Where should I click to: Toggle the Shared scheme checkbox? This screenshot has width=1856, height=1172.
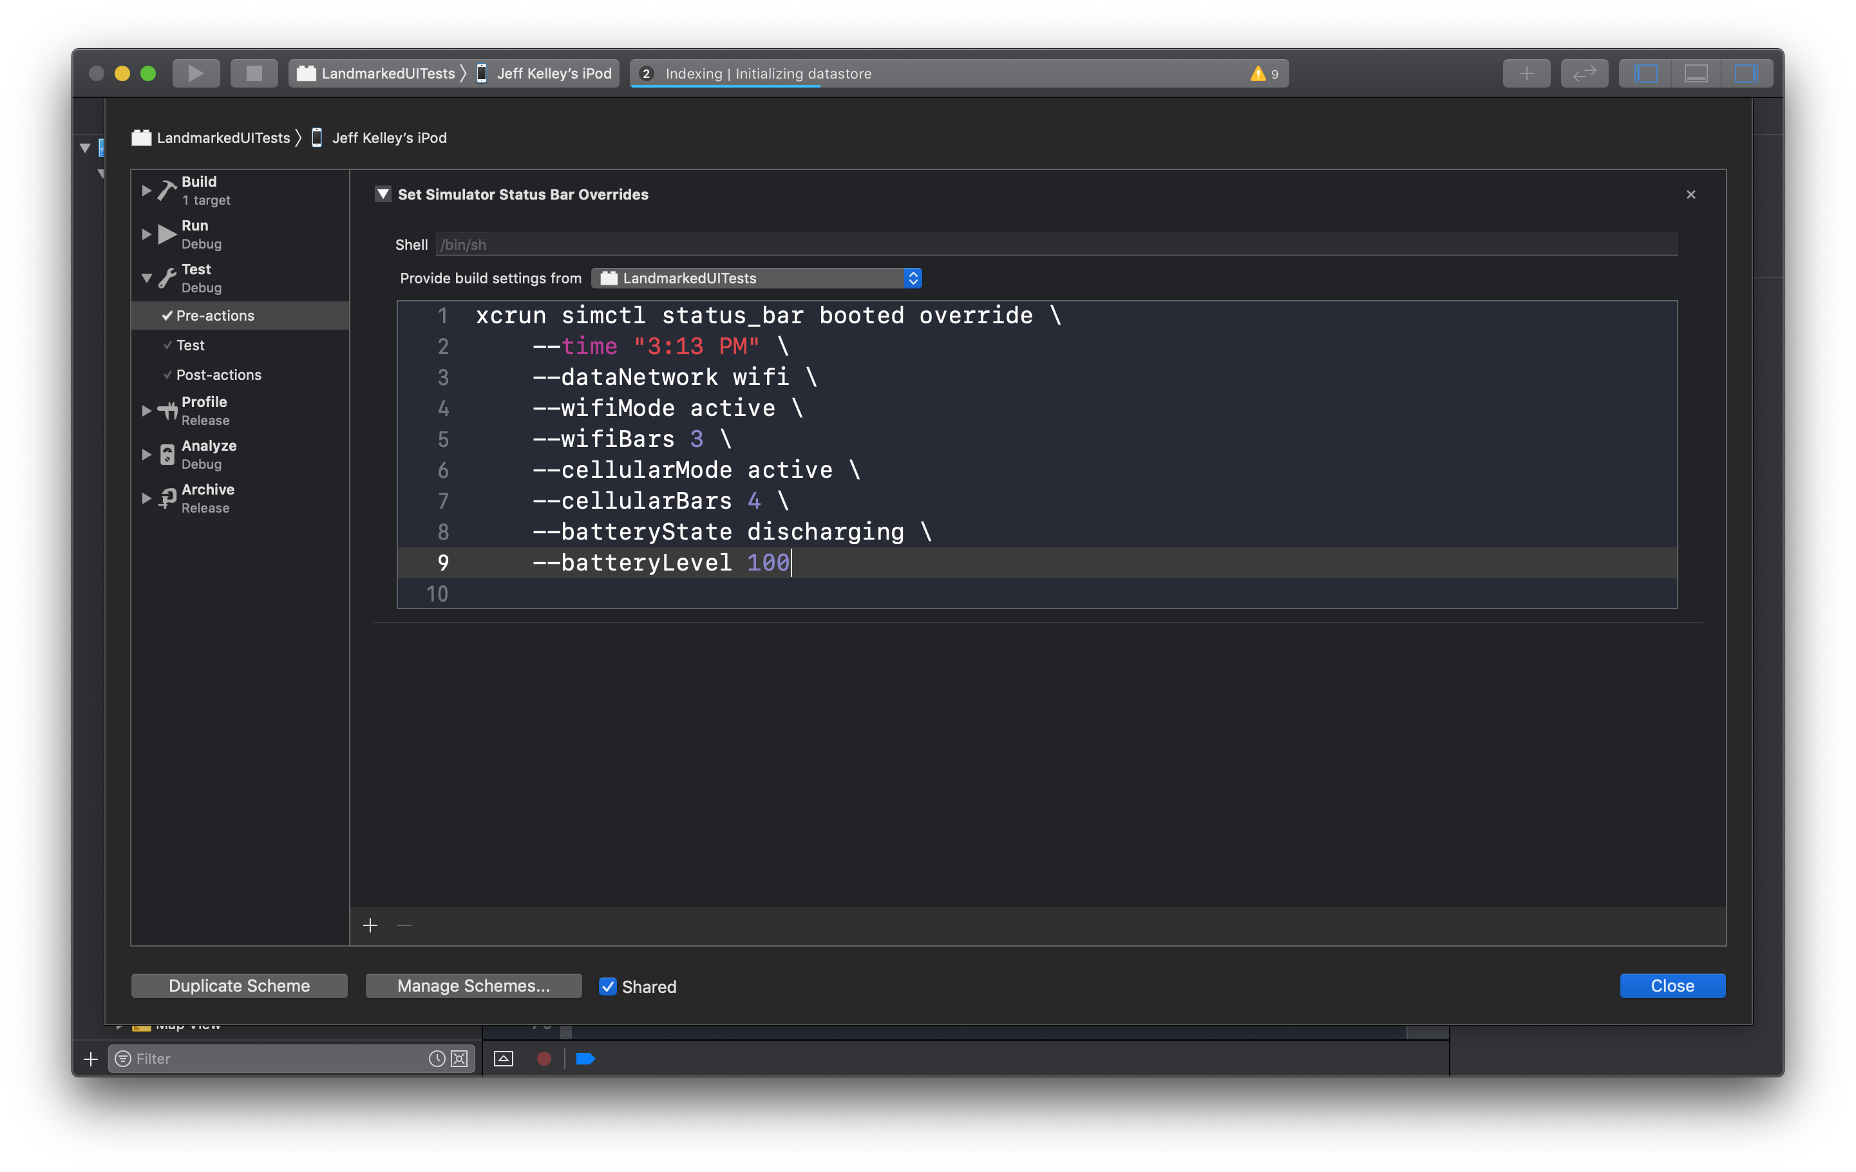pyautogui.click(x=607, y=986)
